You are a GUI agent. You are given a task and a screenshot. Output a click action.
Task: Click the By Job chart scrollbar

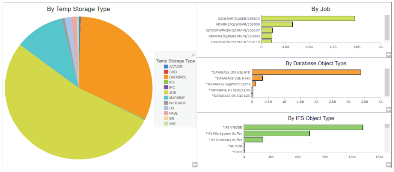click(387, 28)
